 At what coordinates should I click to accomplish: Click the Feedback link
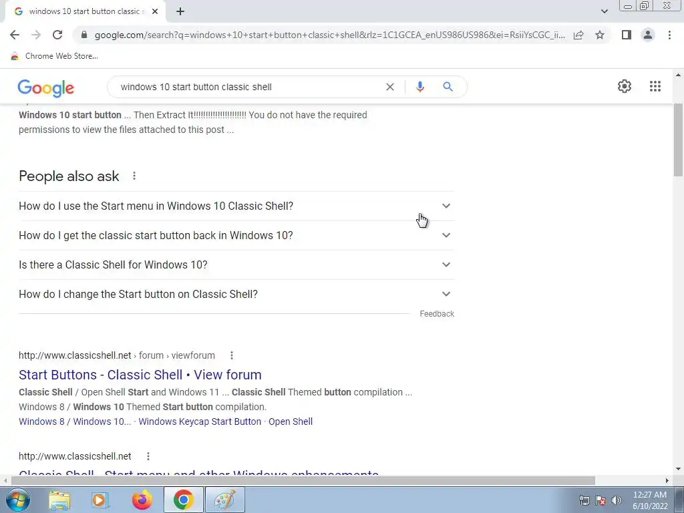pos(437,314)
